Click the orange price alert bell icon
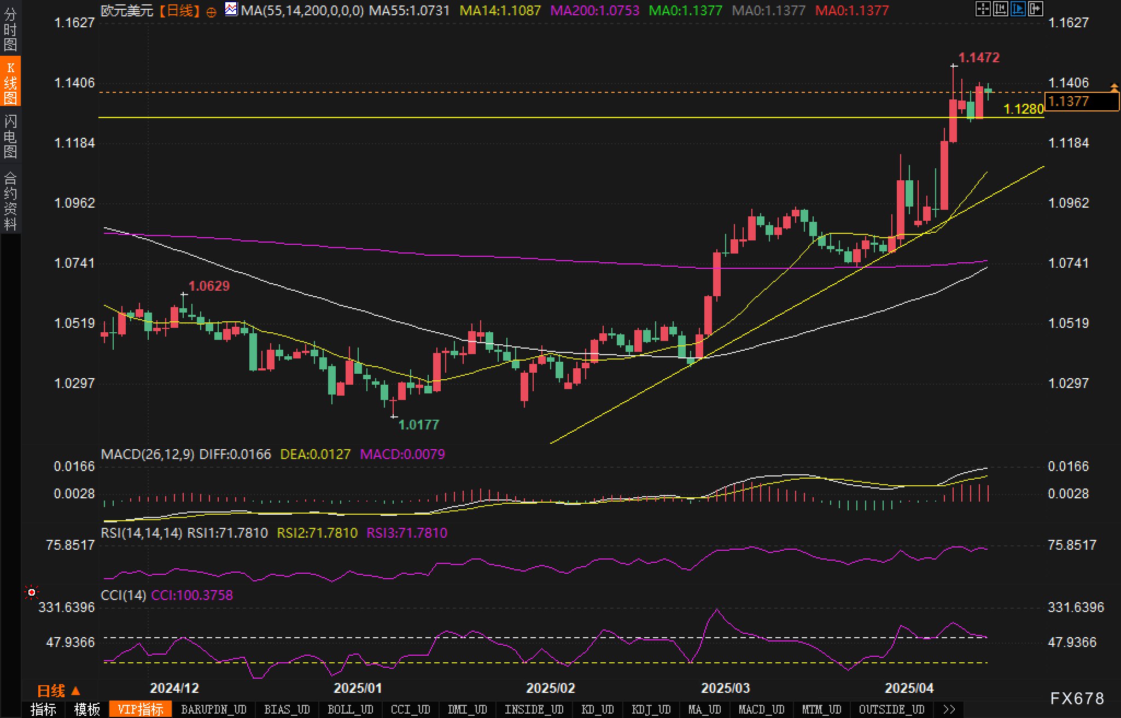 [x=1114, y=87]
